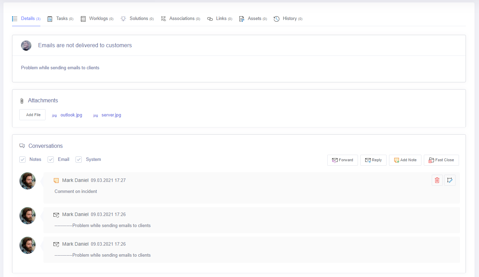
Task: Open the outlook.jpg attachment
Action: (x=71, y=115)
